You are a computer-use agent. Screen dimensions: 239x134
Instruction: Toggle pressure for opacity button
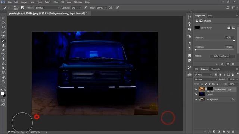coord(85,8)
